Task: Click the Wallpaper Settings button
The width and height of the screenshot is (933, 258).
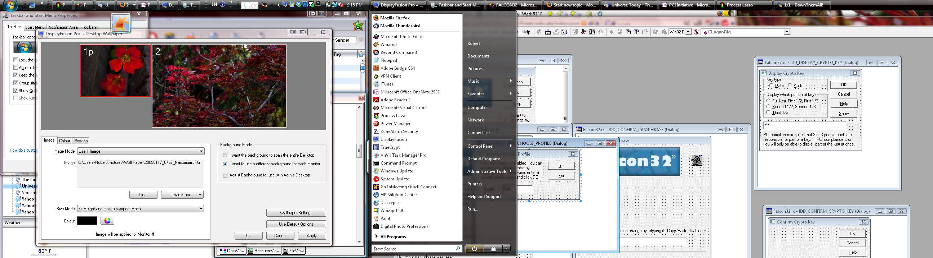Action: tap(296, 213)
